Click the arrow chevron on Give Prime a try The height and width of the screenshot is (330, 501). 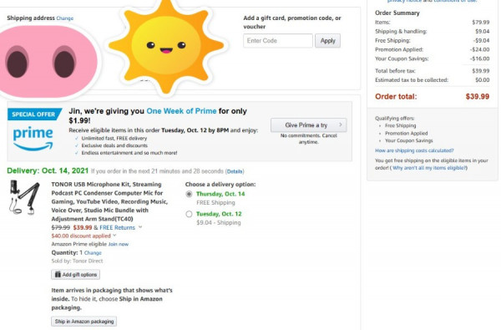pos(341,124)
